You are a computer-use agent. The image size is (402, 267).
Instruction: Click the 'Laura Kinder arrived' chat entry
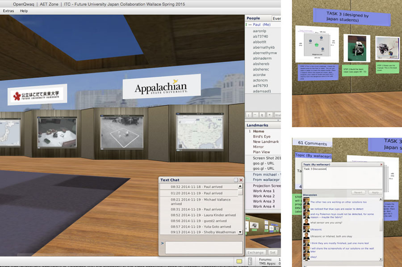pos(203,215)
